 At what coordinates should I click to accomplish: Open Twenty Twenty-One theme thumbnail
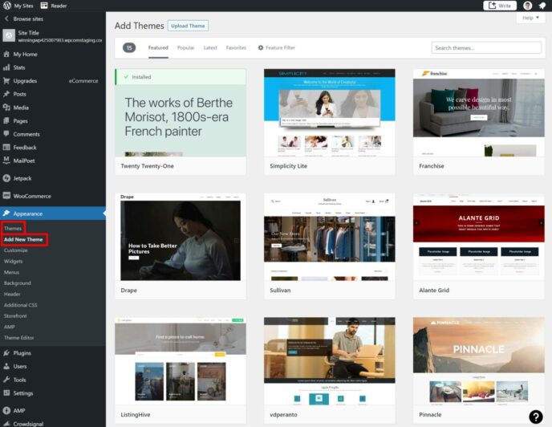pos(181,112)
